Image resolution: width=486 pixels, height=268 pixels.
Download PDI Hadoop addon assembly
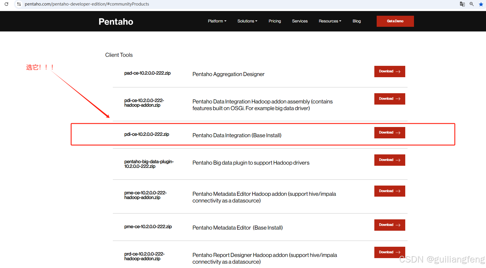point(389,99)
